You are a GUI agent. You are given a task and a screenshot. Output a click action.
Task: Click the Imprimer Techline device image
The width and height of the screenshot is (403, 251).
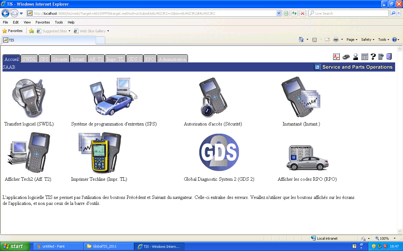click(99, 152)
